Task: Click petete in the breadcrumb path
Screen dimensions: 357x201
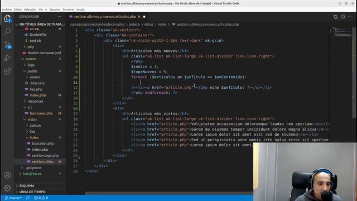Action: coord(134,25)
